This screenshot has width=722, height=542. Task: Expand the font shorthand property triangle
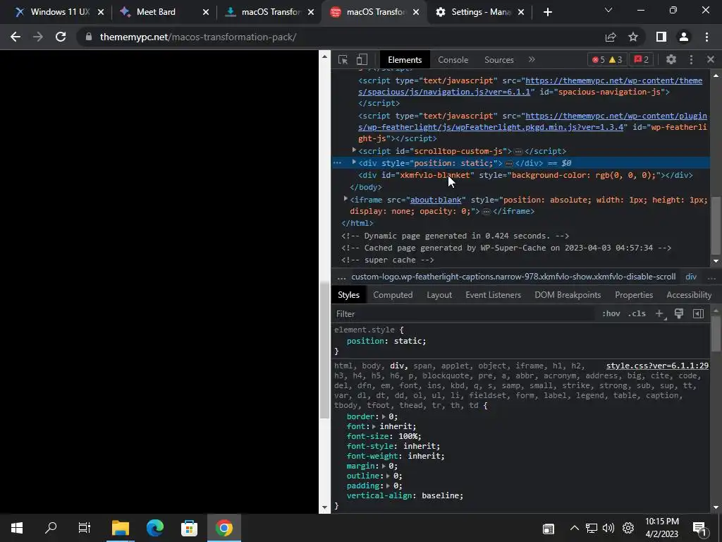(x=374, y=426)
